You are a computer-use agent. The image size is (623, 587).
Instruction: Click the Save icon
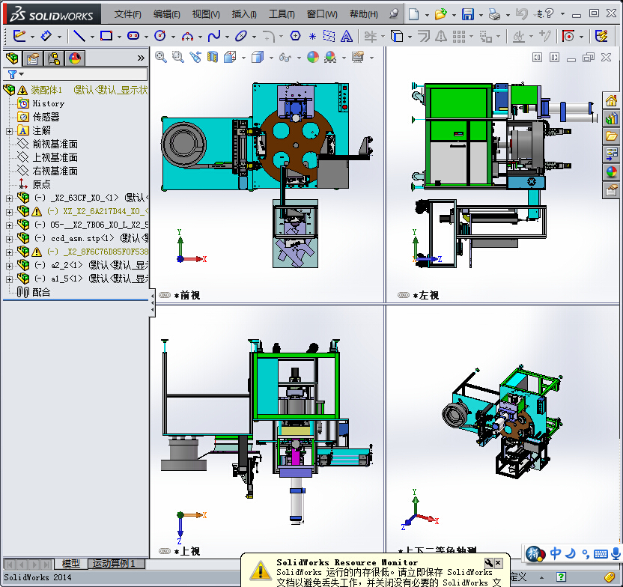468,14
